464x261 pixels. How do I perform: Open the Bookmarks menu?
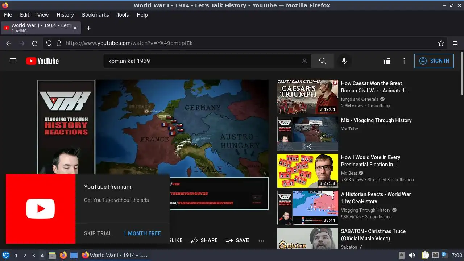[x=95, y=15]
